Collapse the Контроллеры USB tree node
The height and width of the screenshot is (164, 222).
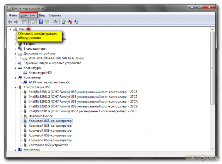pos(16,87)
